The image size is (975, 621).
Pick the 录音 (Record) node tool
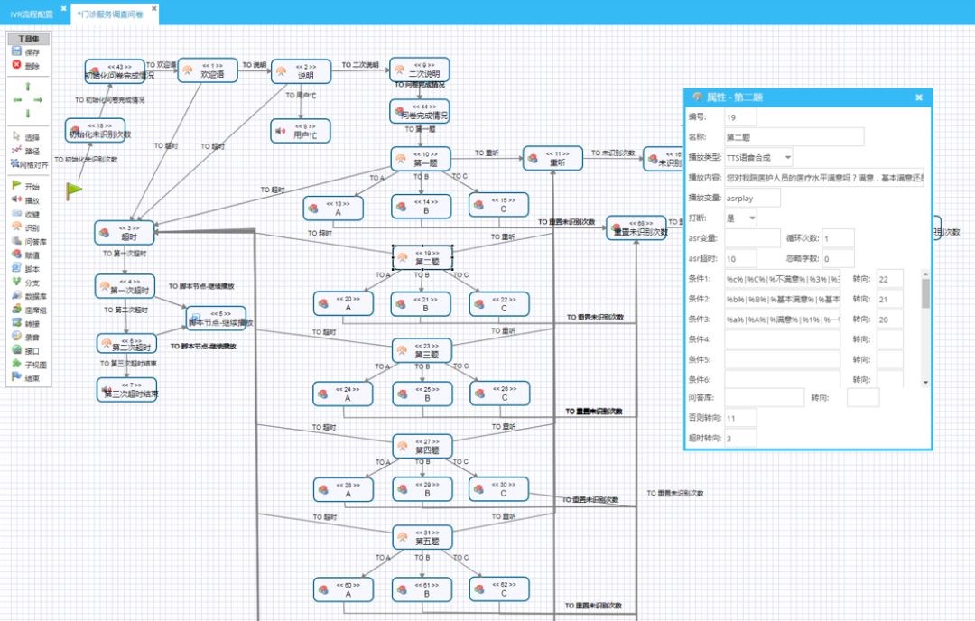(x=16, y=337)
